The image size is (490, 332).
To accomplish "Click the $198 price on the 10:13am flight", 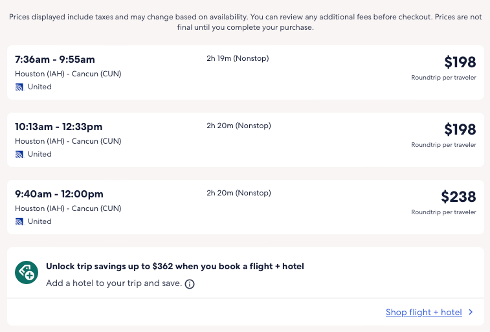I will pos(460,129).
